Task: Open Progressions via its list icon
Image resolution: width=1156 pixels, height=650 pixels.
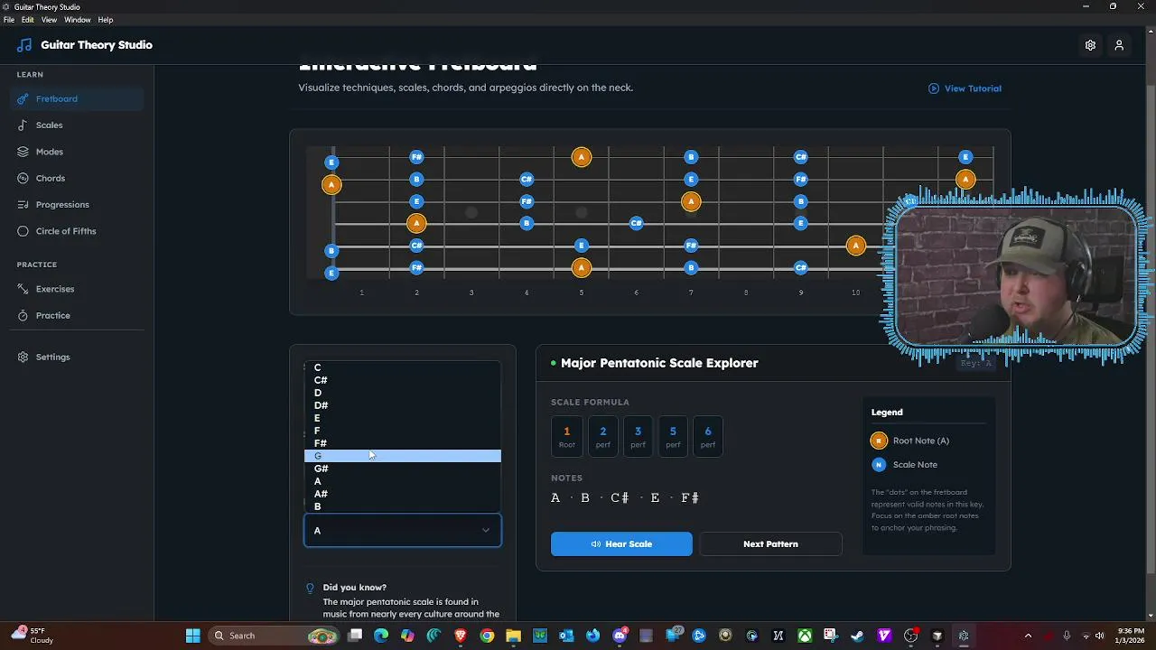Action: click(23, 205)
